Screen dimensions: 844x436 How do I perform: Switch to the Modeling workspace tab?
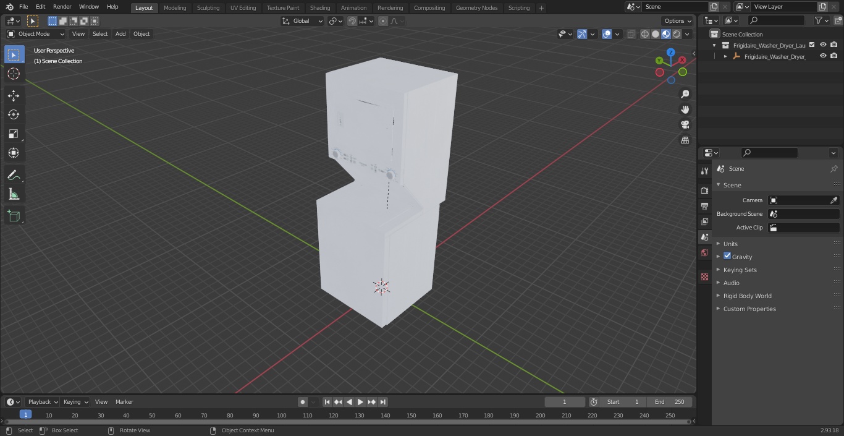(x=175, y=8)
